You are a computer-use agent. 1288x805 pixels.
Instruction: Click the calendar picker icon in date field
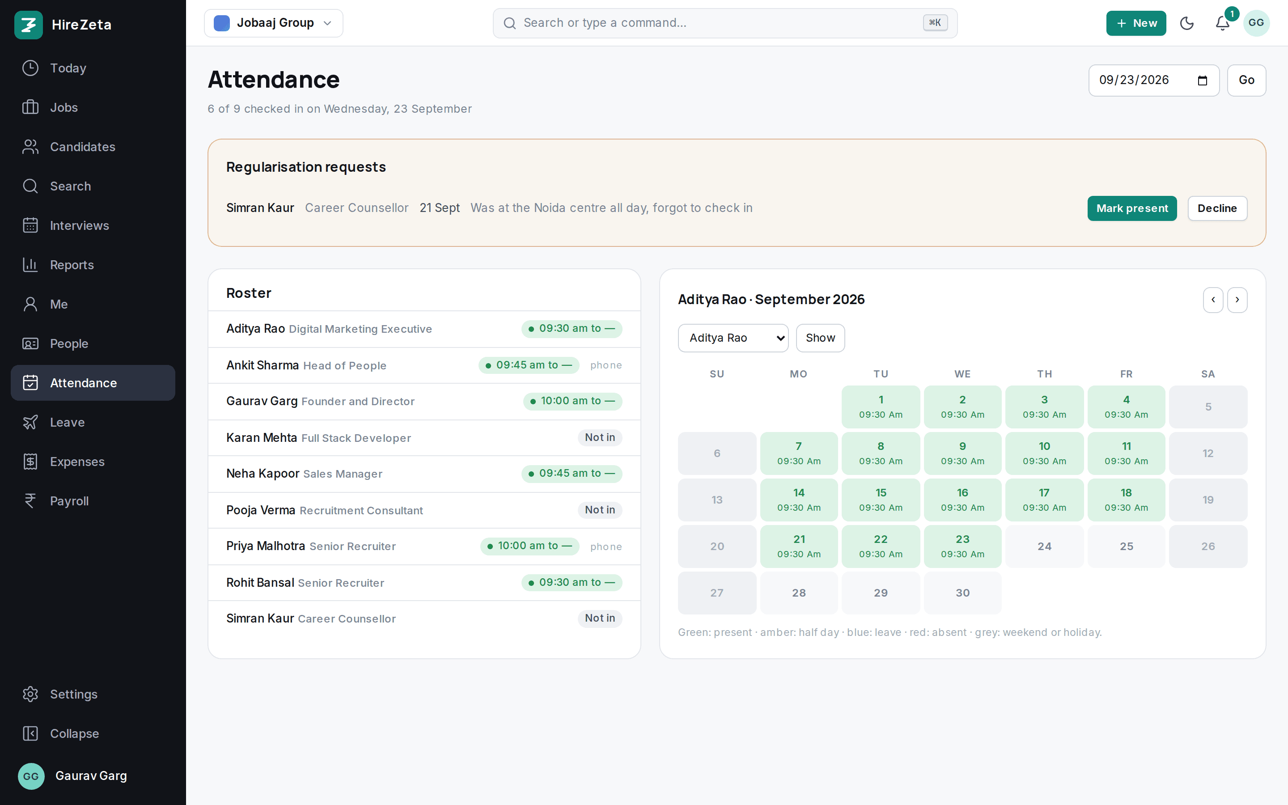(1202, 80)
